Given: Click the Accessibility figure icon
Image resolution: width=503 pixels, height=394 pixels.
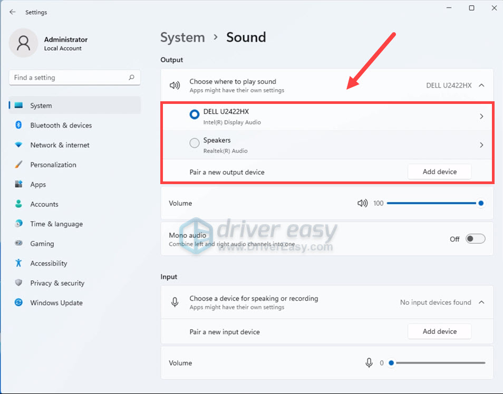Looking at the screenshot, I should click(x=18, y=263).
